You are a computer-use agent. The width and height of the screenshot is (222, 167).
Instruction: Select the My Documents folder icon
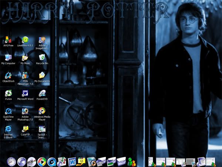click(x=42, y=77)
